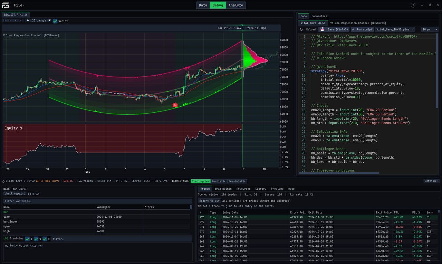The height and width of the screenshot is (264, 442).
Task: Toggle the W log level checkbox
Action: coord(36,239)
